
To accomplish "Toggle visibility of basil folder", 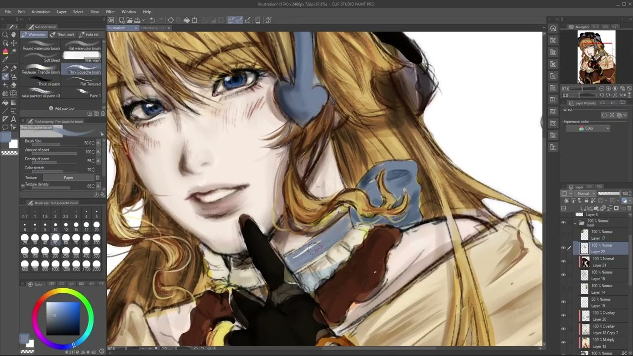I will click(563, 222).
